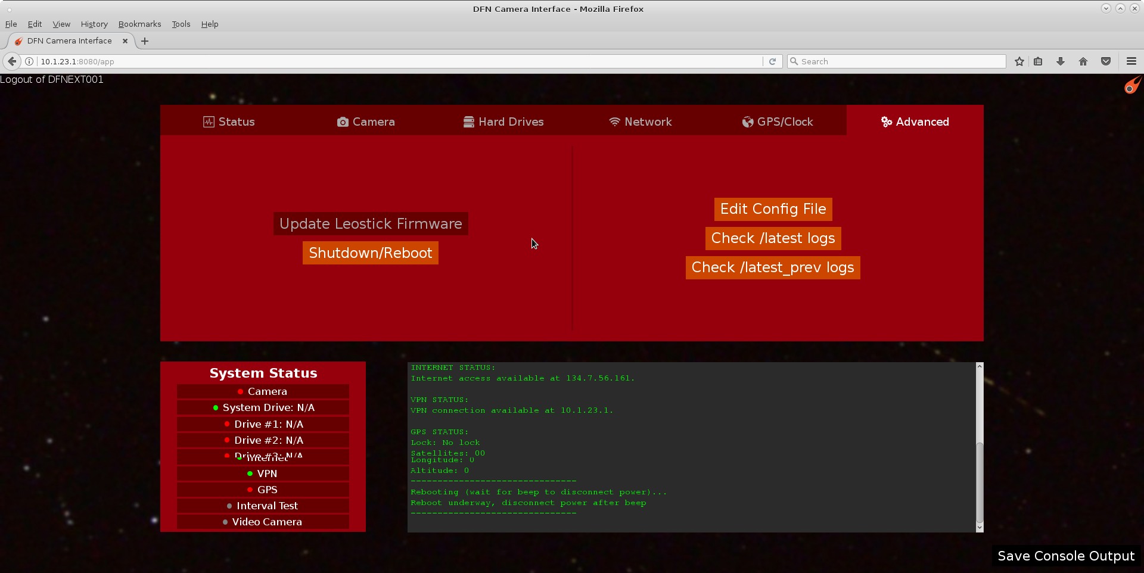Show site information icon in the URL bar
This screenshot has height=573, width=1144.
point(29,61)
